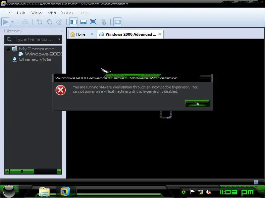Click the Library search field
This screenshot has height=198, width=265.
tap(33, 39)
